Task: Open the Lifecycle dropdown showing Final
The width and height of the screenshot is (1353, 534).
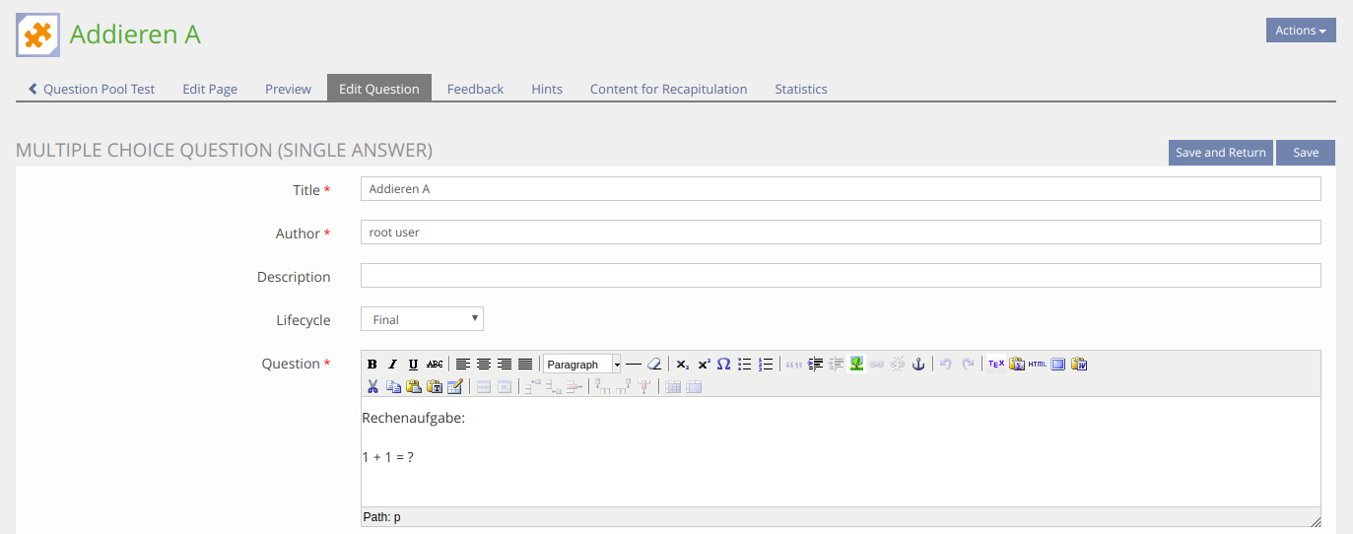Action: (422, 319)
